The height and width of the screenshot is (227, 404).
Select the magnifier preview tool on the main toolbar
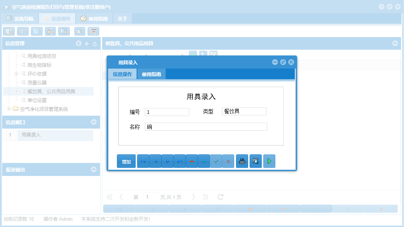click(9, 31)
